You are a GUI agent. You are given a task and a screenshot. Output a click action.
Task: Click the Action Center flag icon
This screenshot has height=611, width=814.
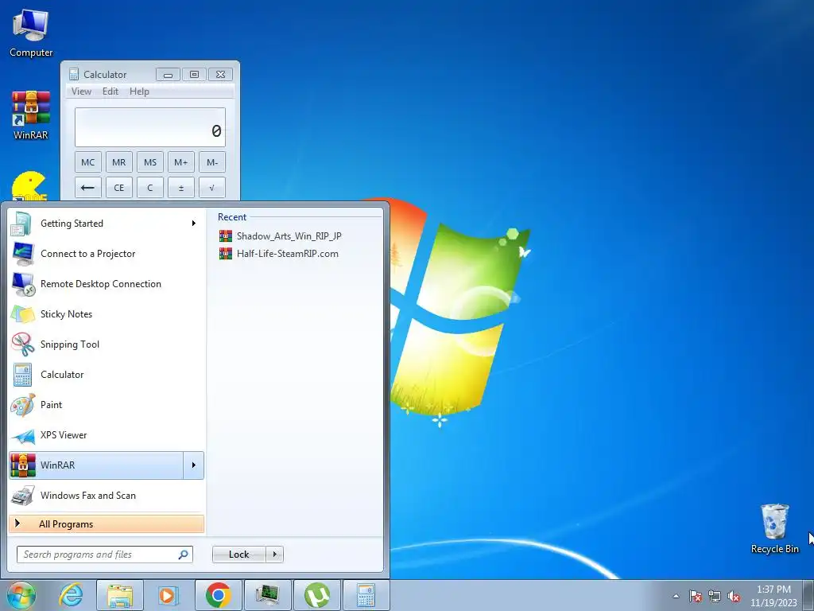[x=696, y=596]
